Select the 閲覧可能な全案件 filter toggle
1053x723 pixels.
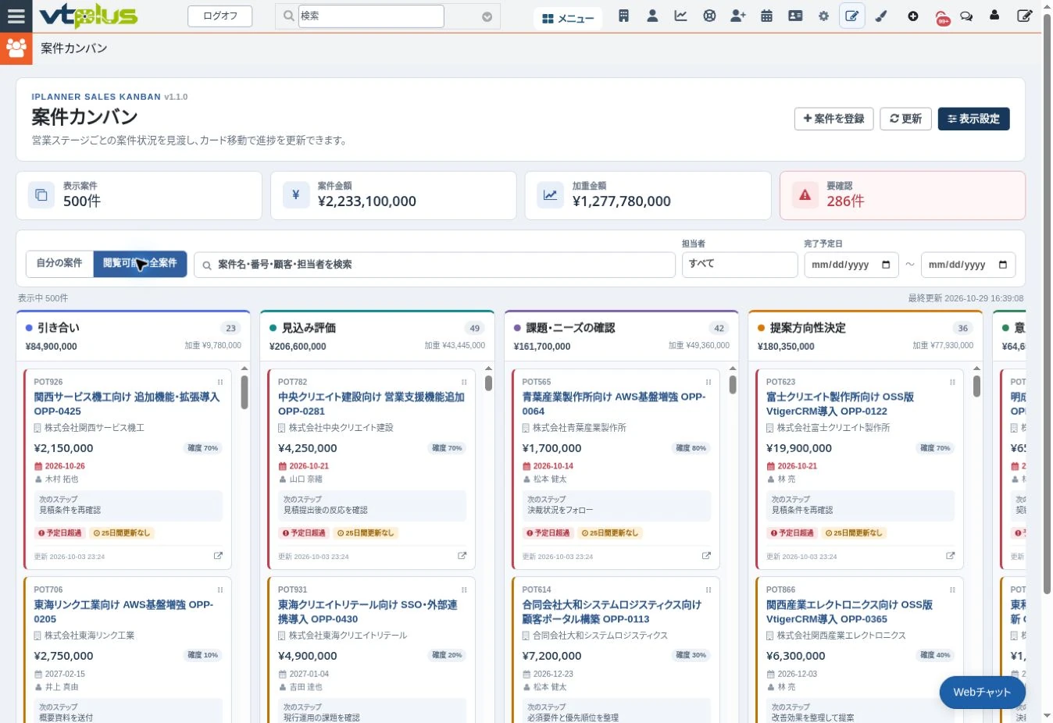140,263
